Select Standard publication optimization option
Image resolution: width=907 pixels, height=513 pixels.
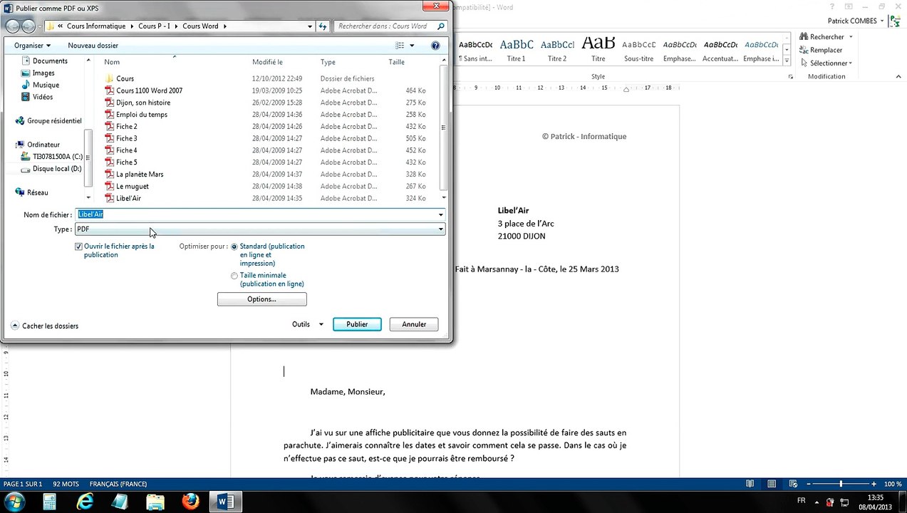click(x=234, y=247)
